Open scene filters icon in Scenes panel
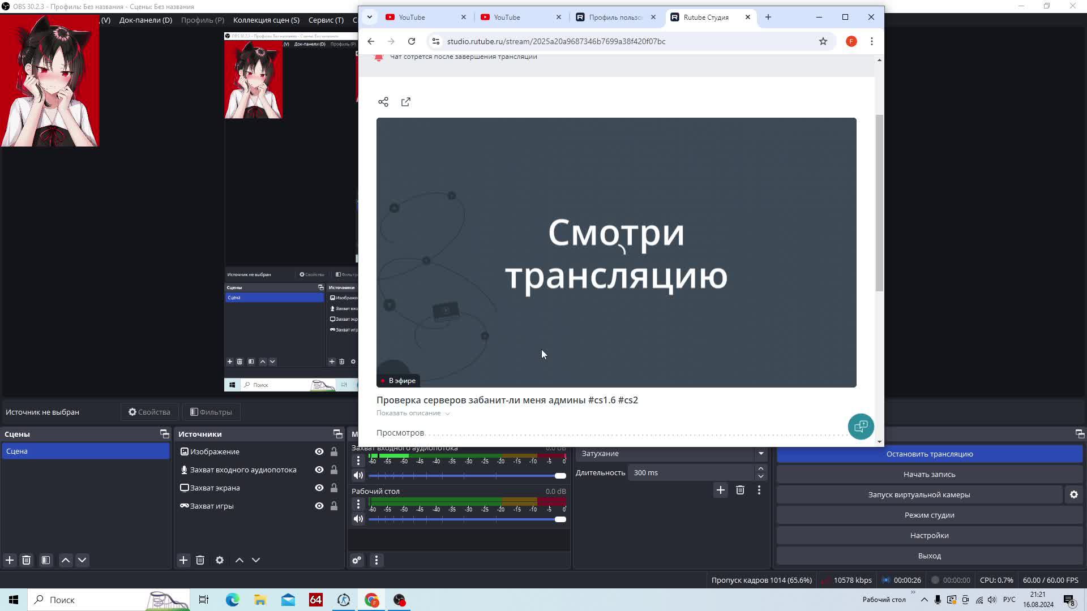Viewport: 1087px width, 611px height. pyautogui.click(x=46, y=560)
